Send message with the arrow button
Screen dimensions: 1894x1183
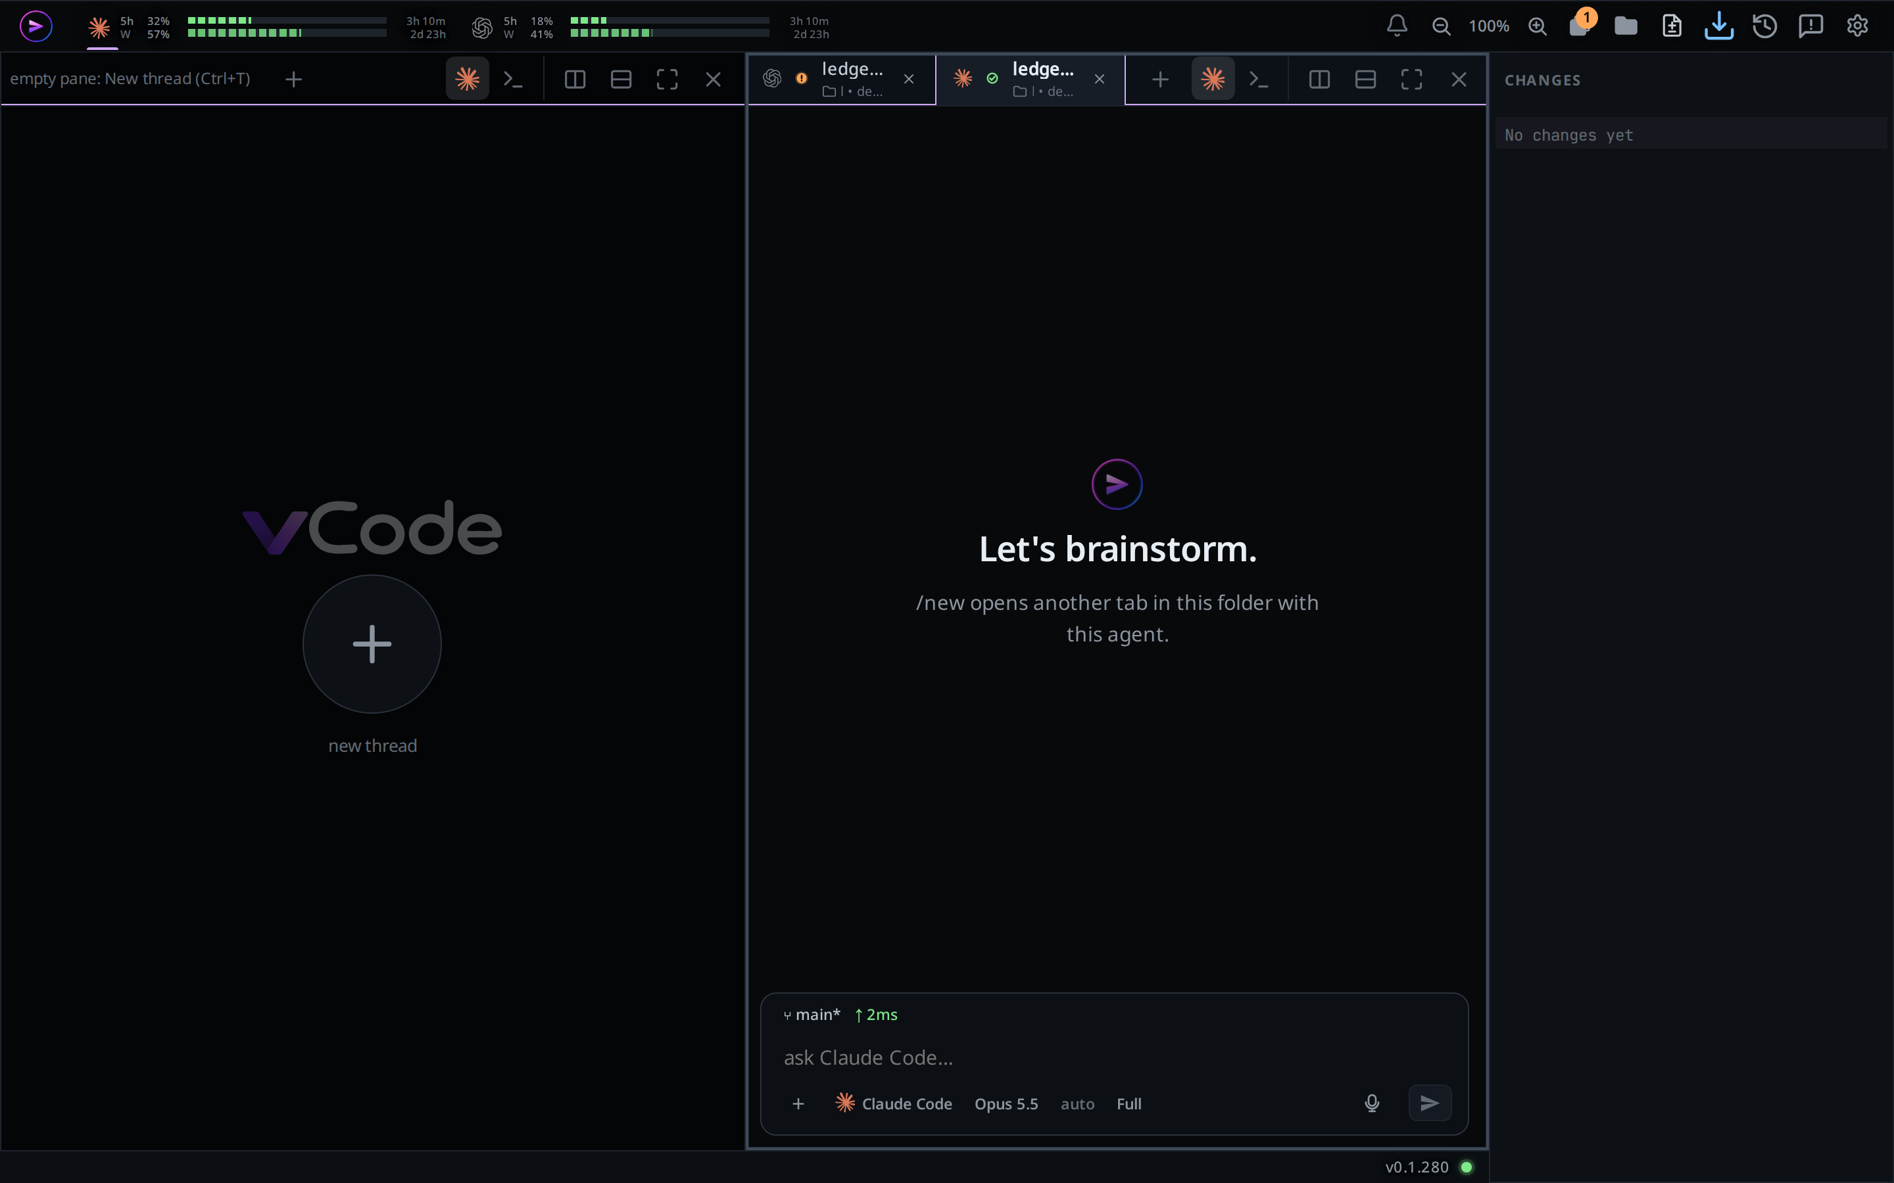(x=1430, y=1103)
